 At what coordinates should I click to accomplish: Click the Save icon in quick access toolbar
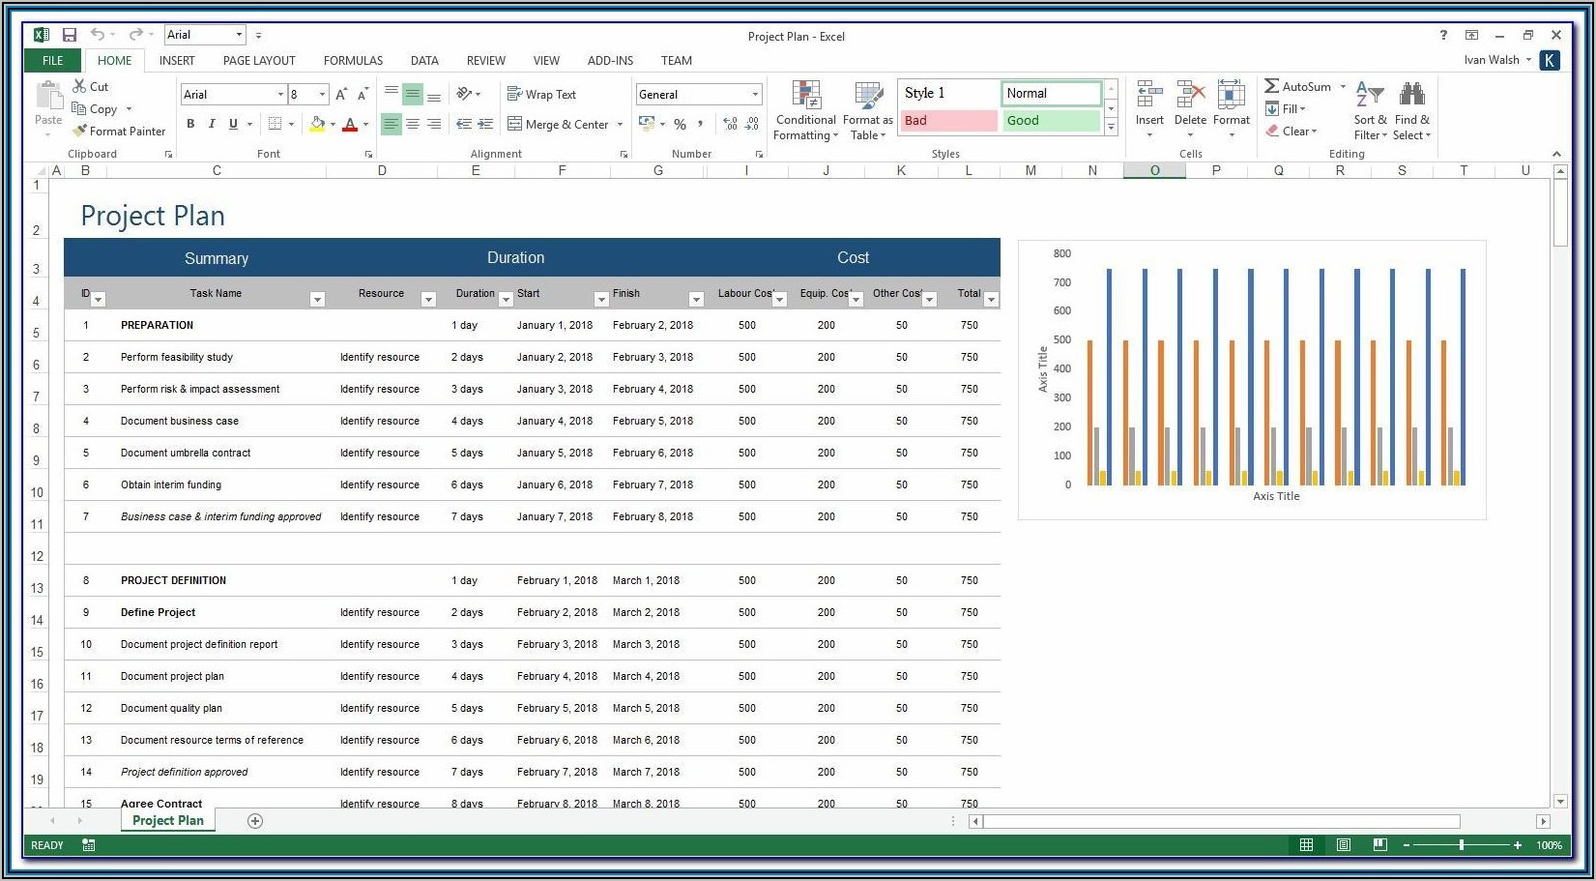[70, 36]
